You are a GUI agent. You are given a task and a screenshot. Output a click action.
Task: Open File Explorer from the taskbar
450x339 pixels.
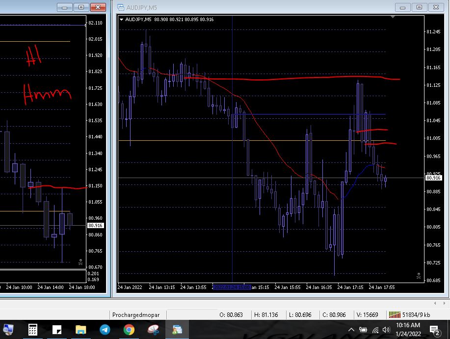[80, 330]
